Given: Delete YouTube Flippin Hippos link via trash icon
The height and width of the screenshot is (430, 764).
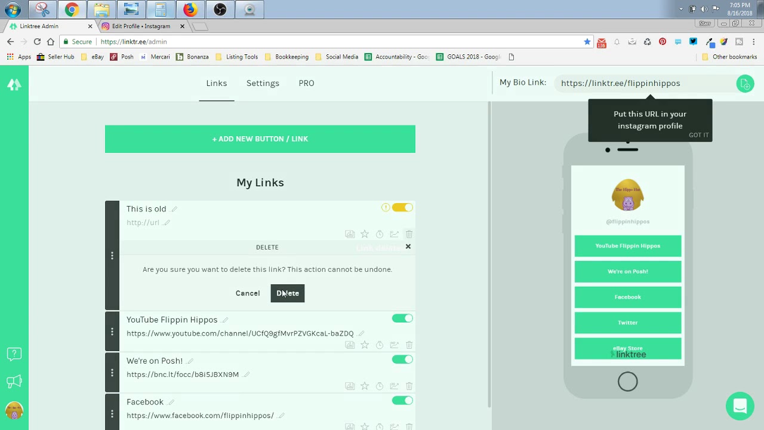Looking at the screenshot, I should point(409,345).
